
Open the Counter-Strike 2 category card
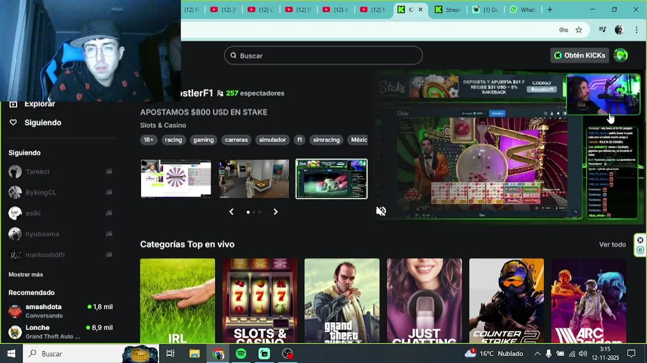click(506, 301)
